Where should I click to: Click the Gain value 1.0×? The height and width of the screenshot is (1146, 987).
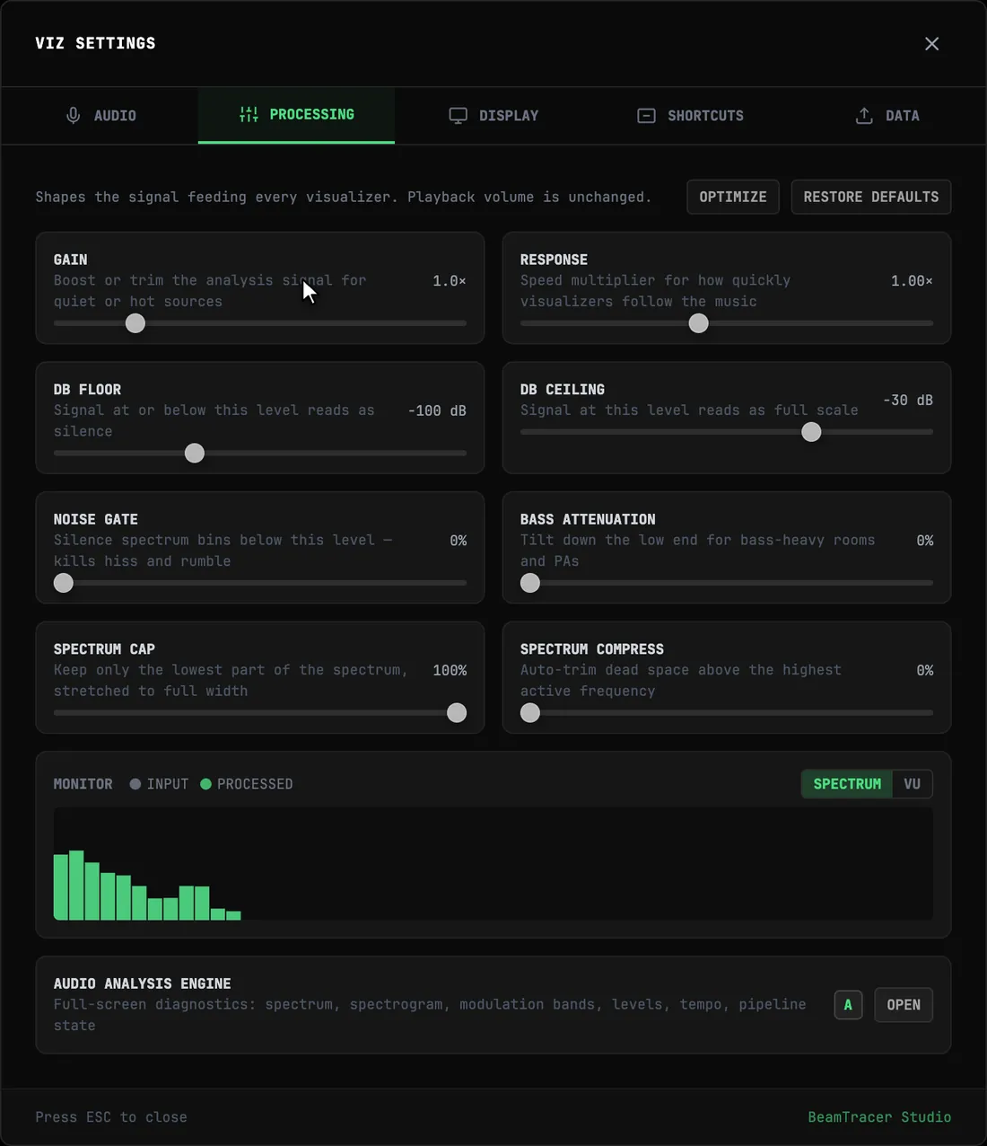[450, 281]
